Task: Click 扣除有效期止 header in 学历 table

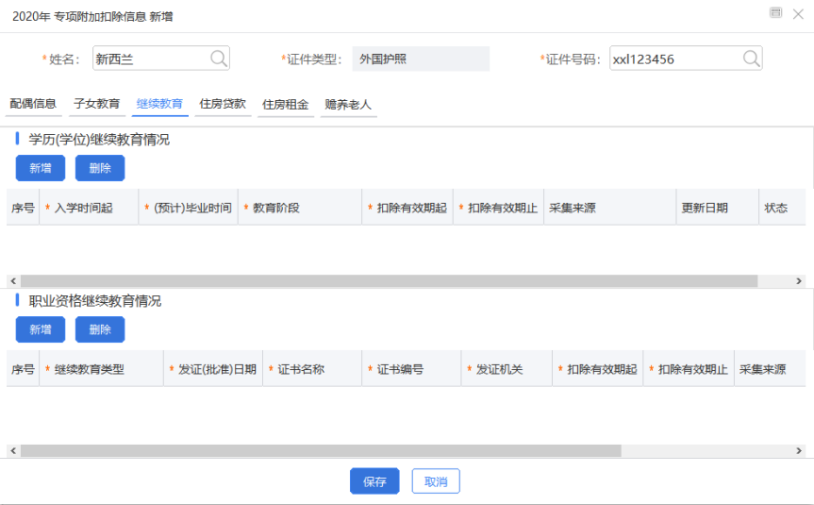Action: tap(498, 208)
